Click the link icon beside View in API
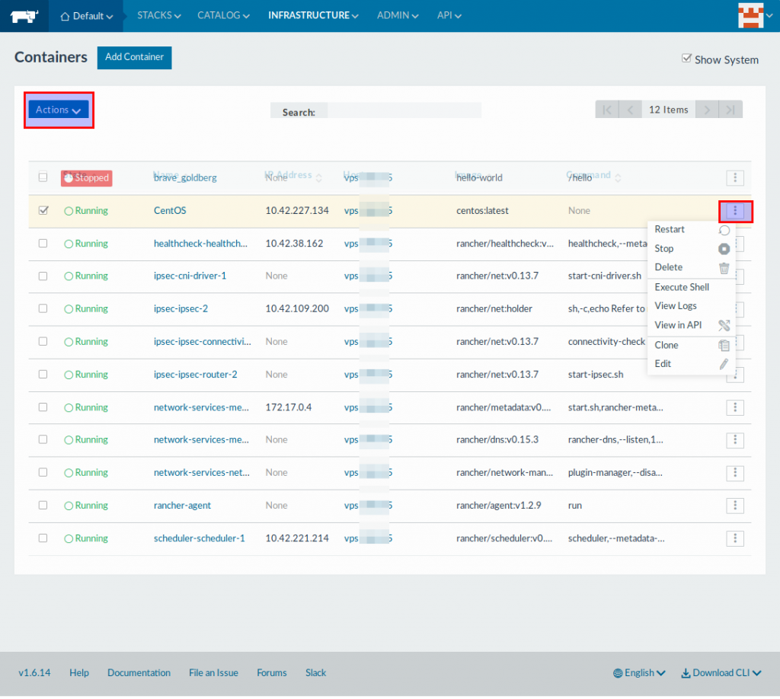This screenshot has height=699, width=780. [724, 325]
